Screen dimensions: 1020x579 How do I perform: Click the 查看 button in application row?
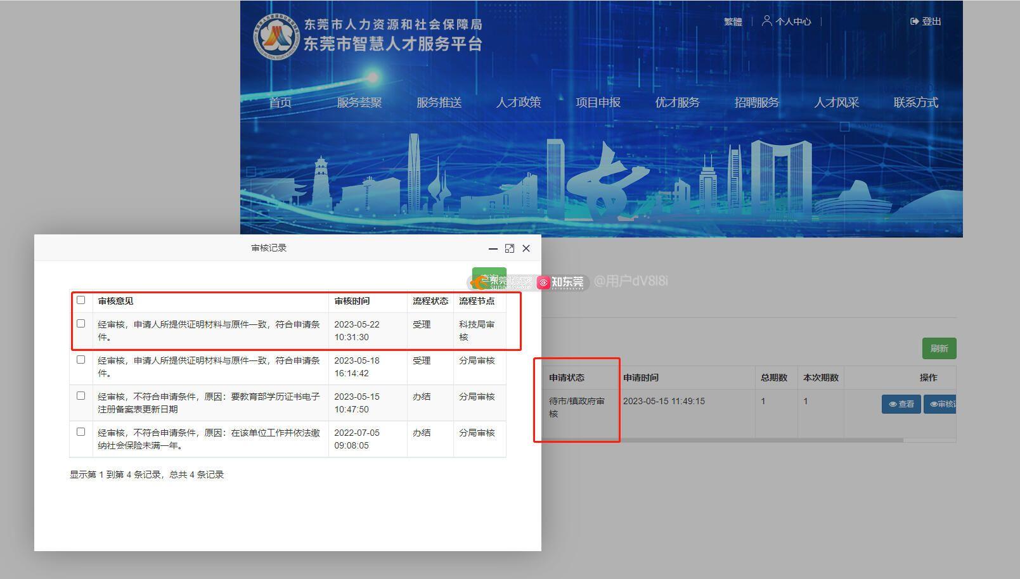click(901, 404)
